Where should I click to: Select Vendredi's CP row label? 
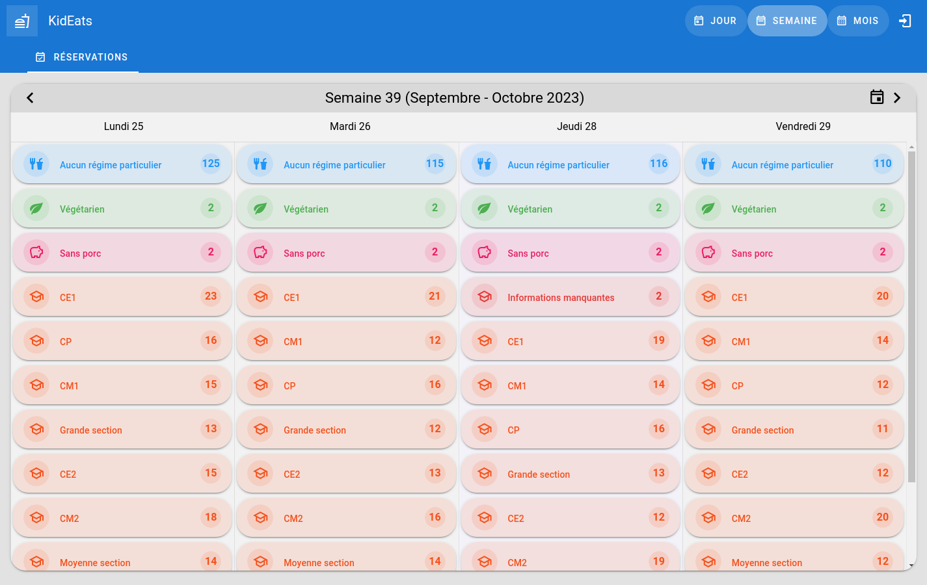(x=737, y=386)
